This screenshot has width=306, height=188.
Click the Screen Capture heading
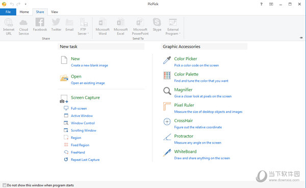(85, 98)
